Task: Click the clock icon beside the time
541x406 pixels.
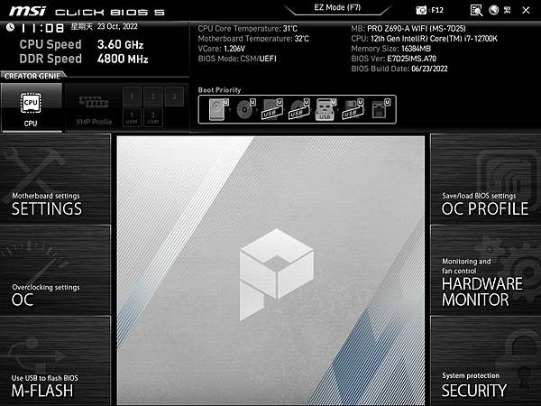Action: [10, 27]
